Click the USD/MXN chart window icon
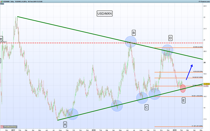Image resolution: width=210 pixels, height=131 pixels. click(1, 1)
